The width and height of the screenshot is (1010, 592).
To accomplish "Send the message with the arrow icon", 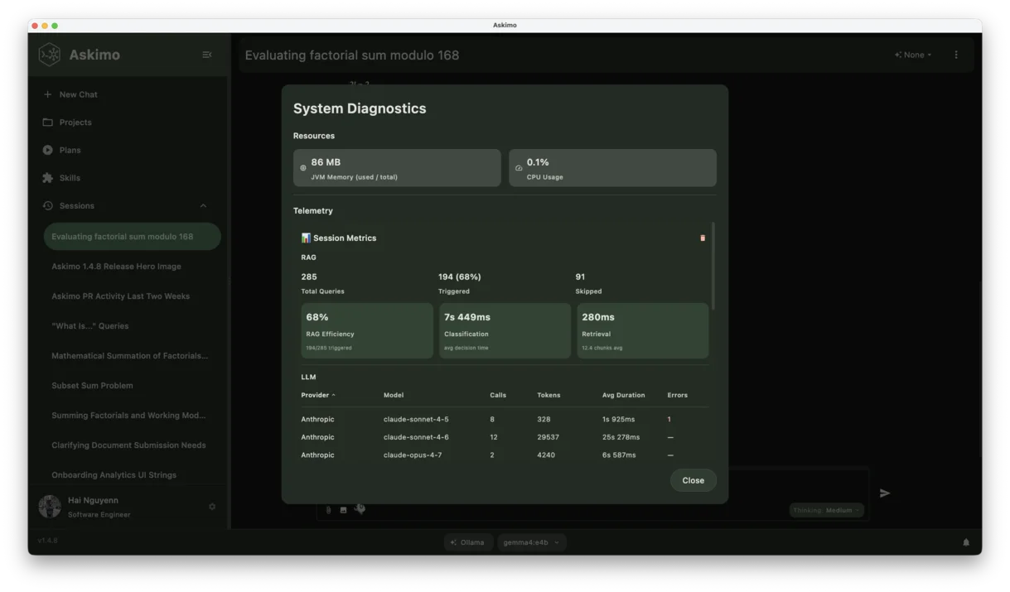I will [885, 493].
